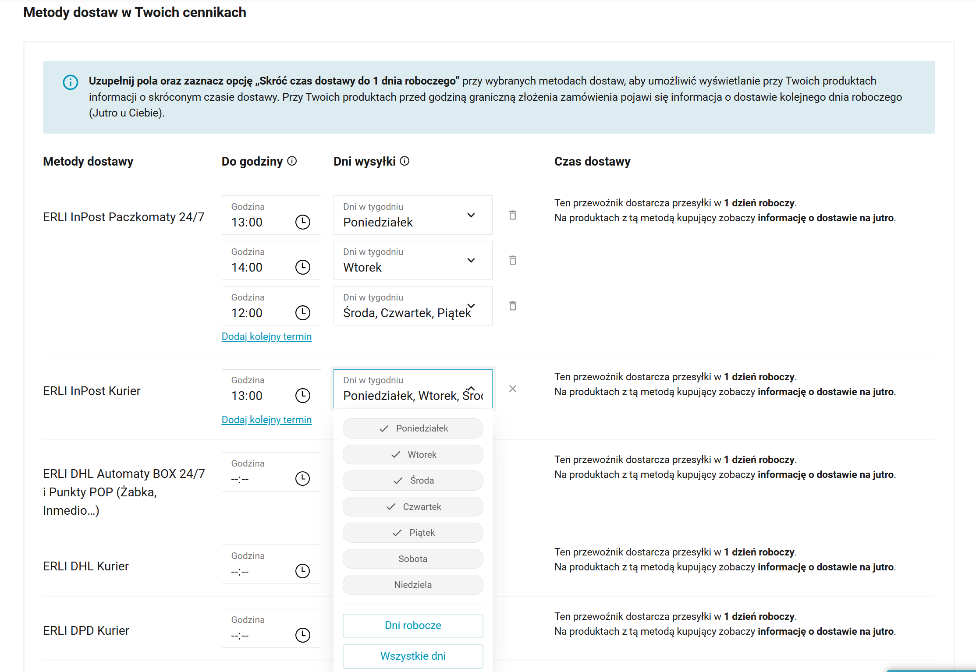Click Dodaj kolejny termin under InPost Kurier
This screenshot has height=672, width=976.
pyautogui.click(x=266, y=420)
